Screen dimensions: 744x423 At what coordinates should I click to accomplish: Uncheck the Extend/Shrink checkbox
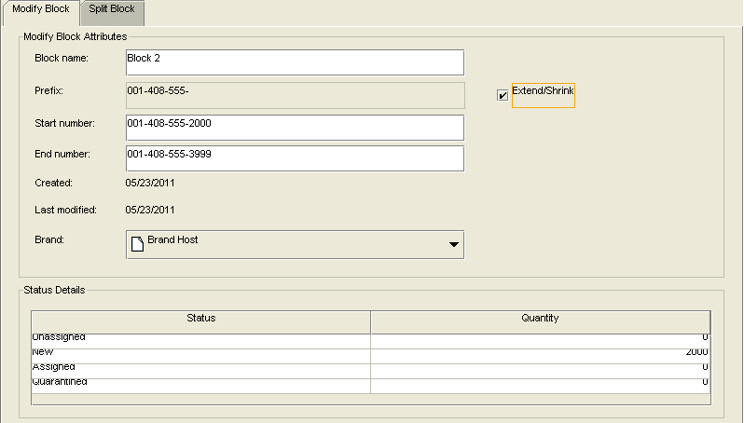[x=503, y=95]
